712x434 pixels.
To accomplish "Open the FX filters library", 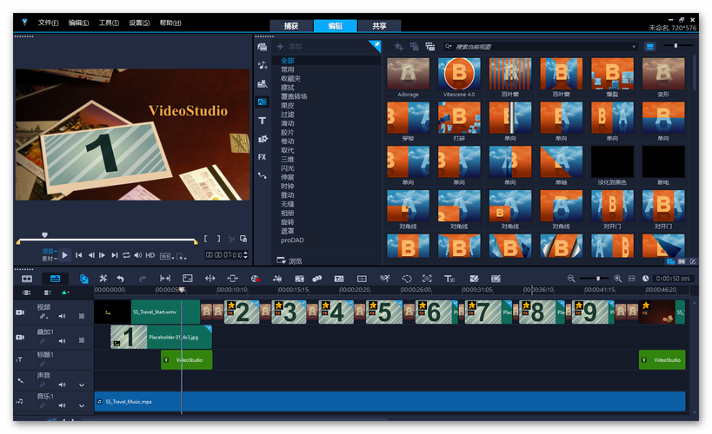I will pyautogui.click(x=262, y=157).
